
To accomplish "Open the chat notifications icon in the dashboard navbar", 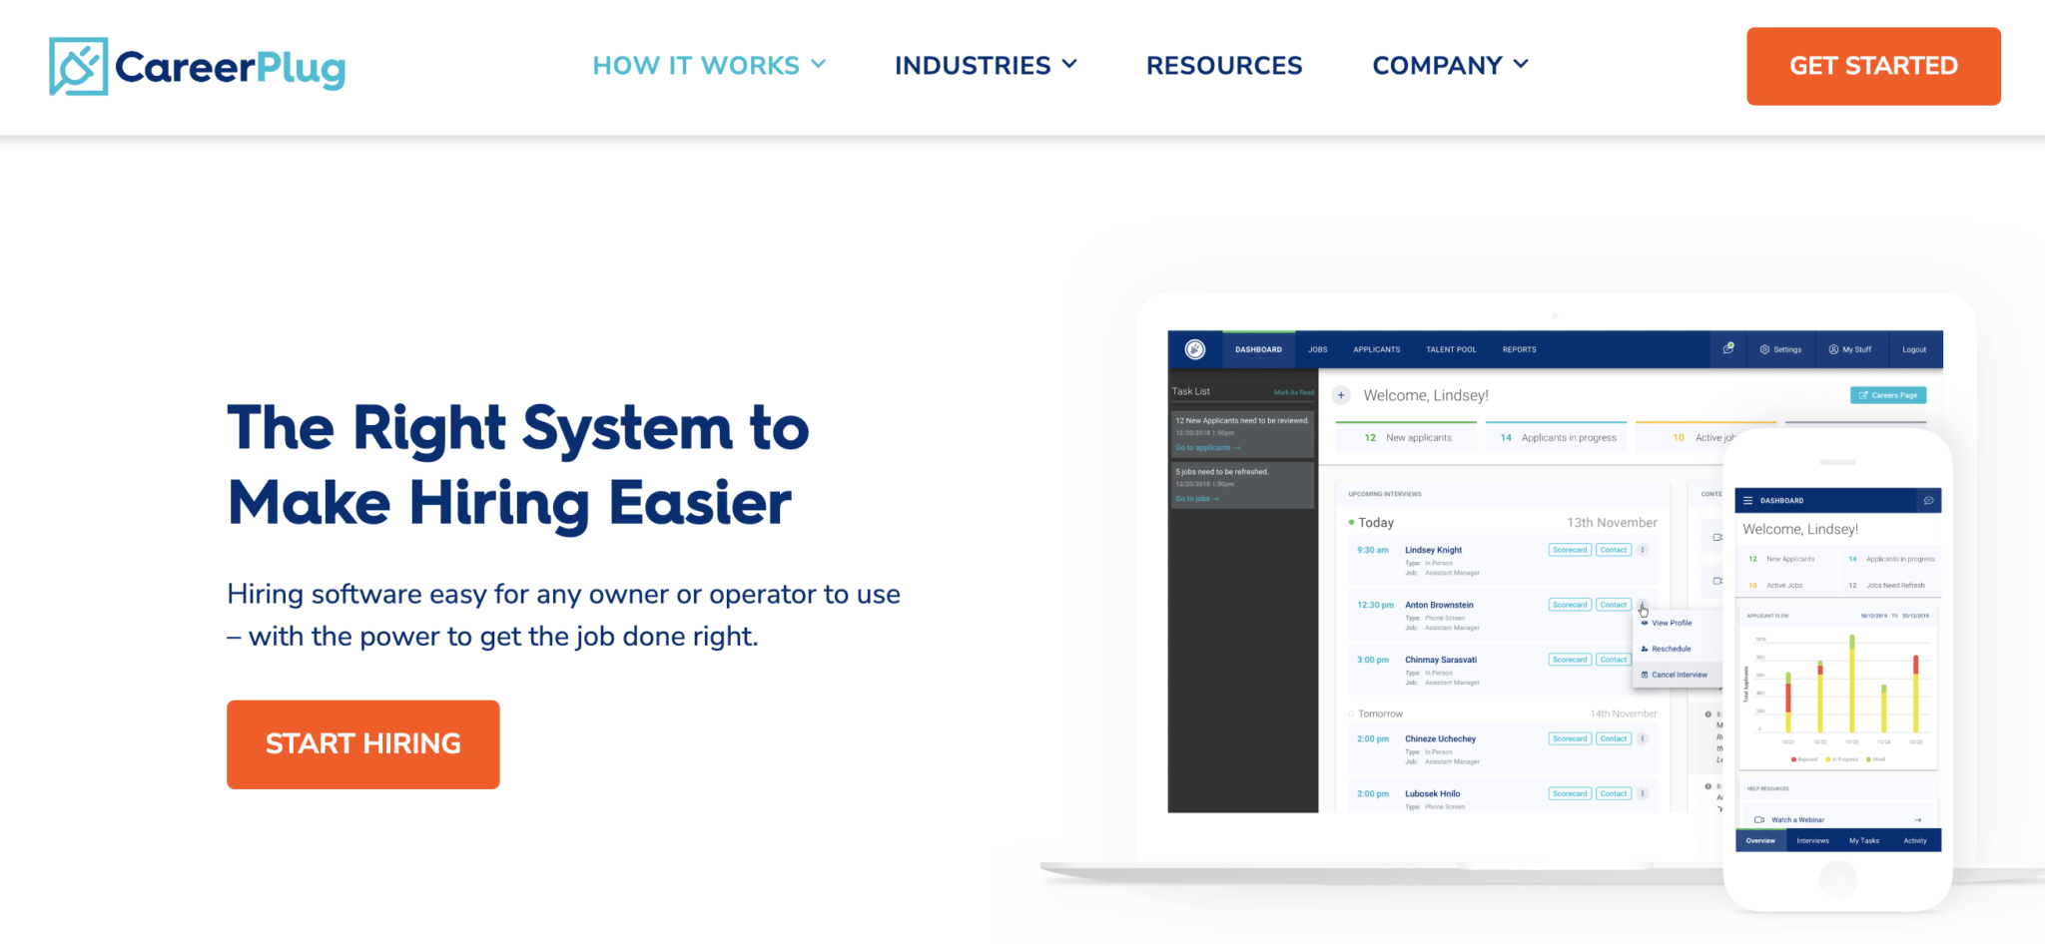I will [x=1728, y=348].
